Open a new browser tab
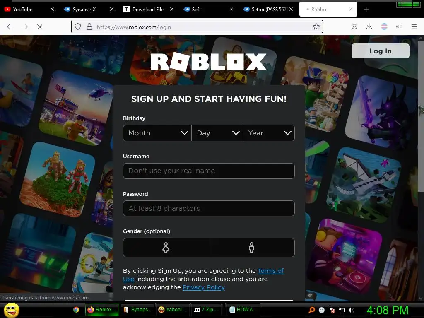Viewport: 424px width, 318px height. point(366,10)
